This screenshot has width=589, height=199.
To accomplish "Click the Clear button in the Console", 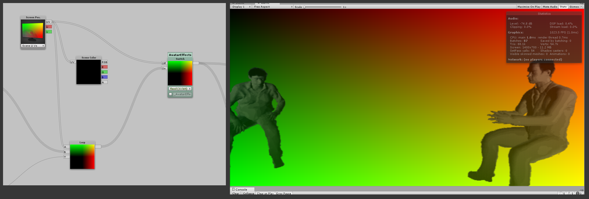I will tap(235, 193).
